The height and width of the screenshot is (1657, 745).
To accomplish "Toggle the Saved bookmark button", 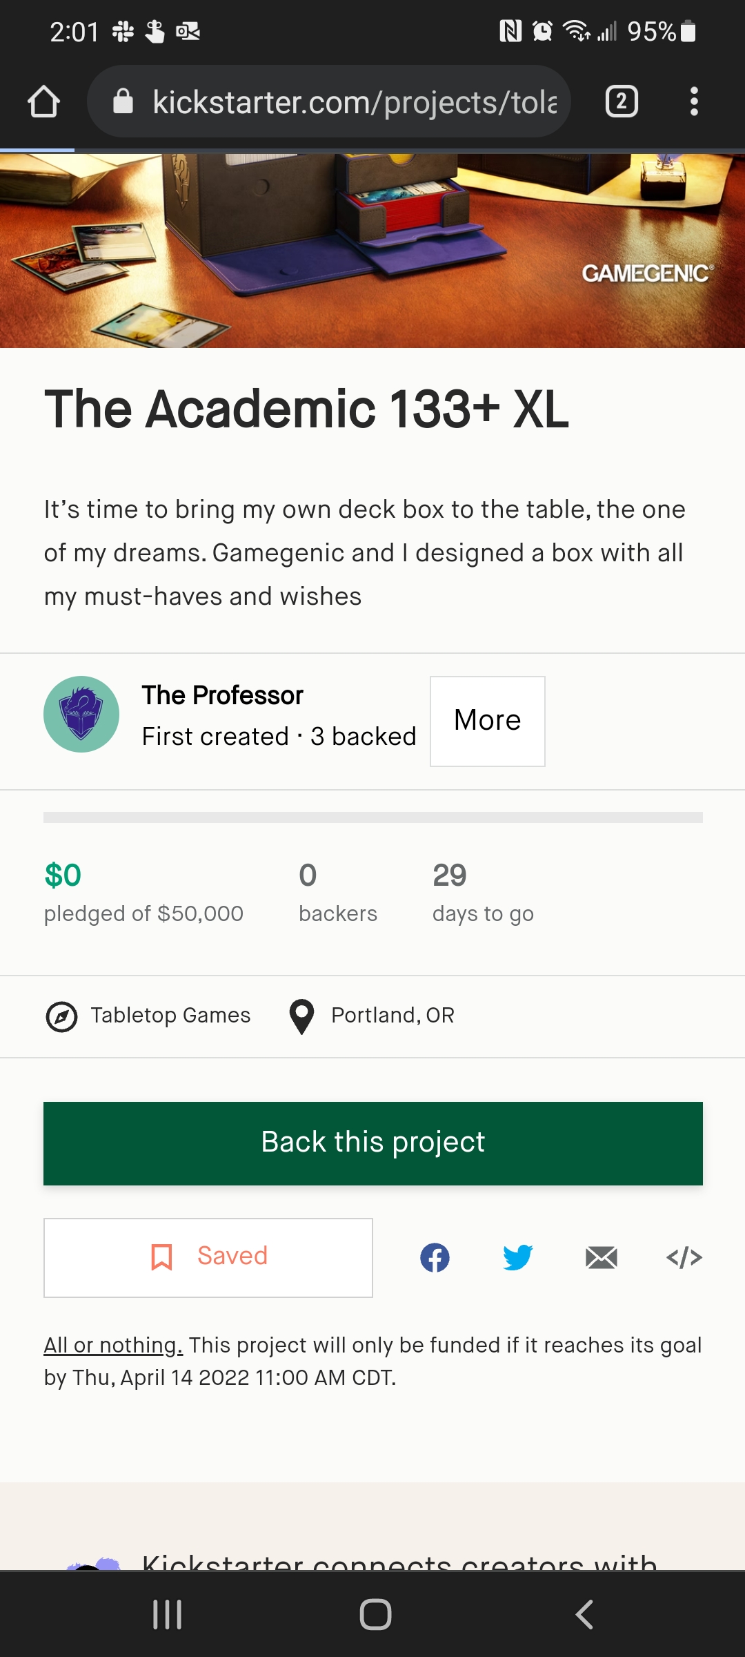I will 208,1257.
